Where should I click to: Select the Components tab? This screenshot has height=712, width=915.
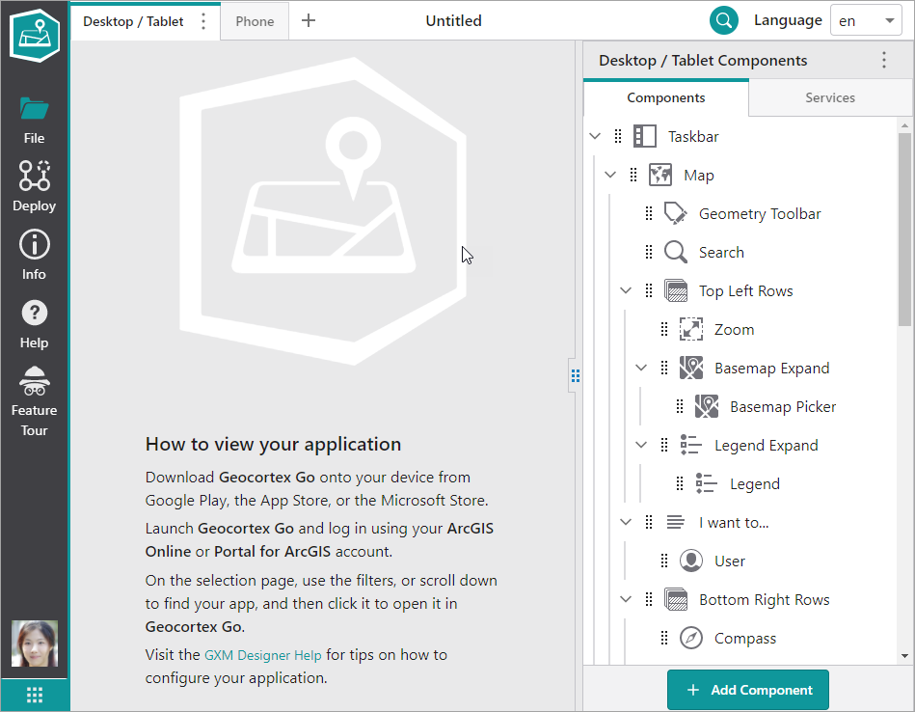[666, 97]
